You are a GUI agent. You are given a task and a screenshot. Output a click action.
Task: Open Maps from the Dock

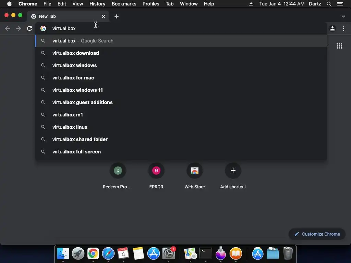pyautogui.click(x=190, y=253)
